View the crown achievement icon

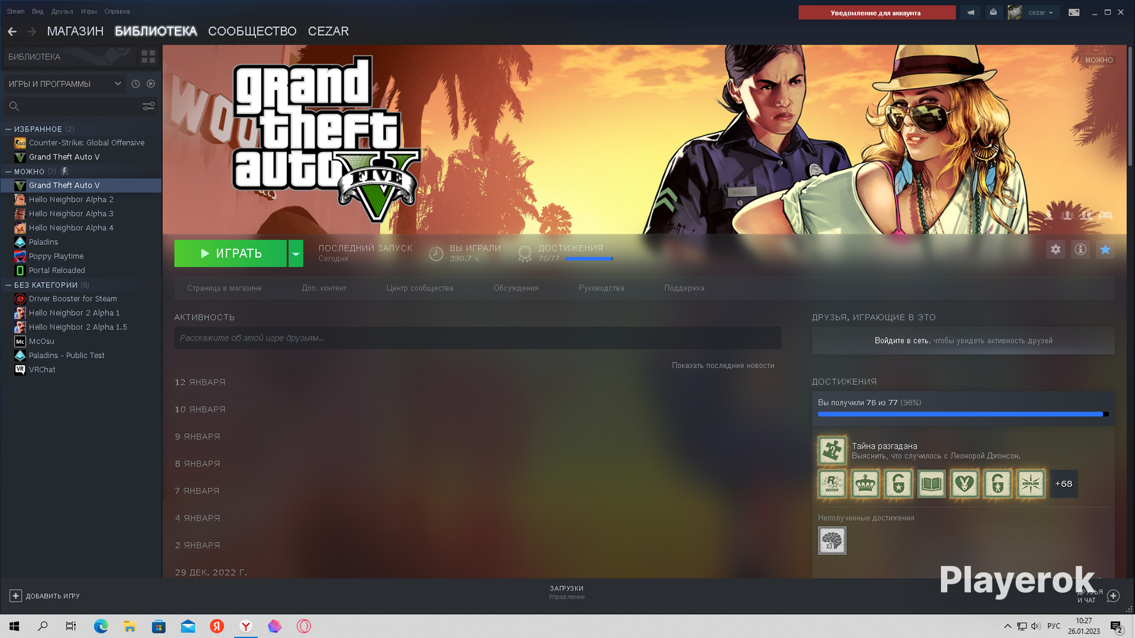pos(866,484)
